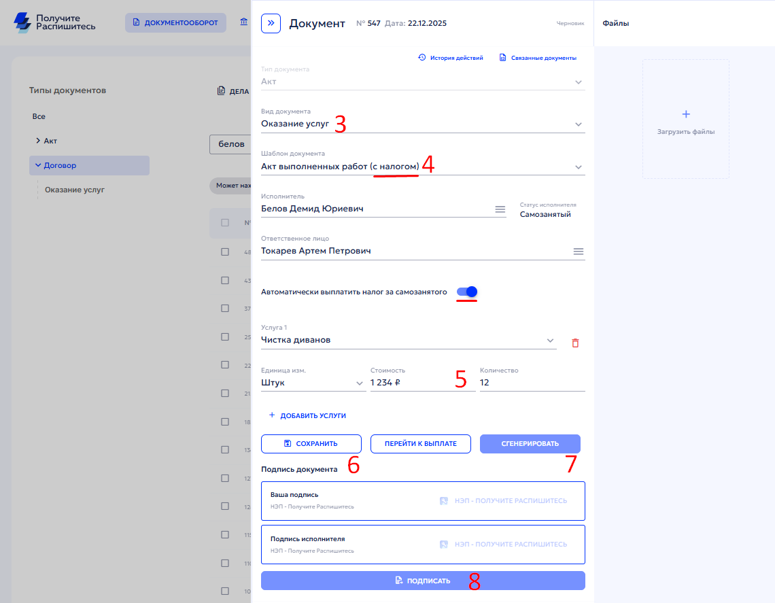Open linked documents 'Связанные документы'

pyautogui.click(x=538, y=58)
